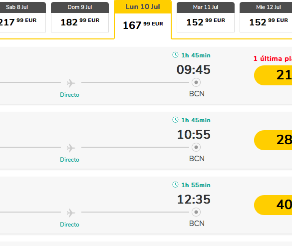
Task: Click the Lun 10 Jul selected tab
Action: tap(143, 19)
